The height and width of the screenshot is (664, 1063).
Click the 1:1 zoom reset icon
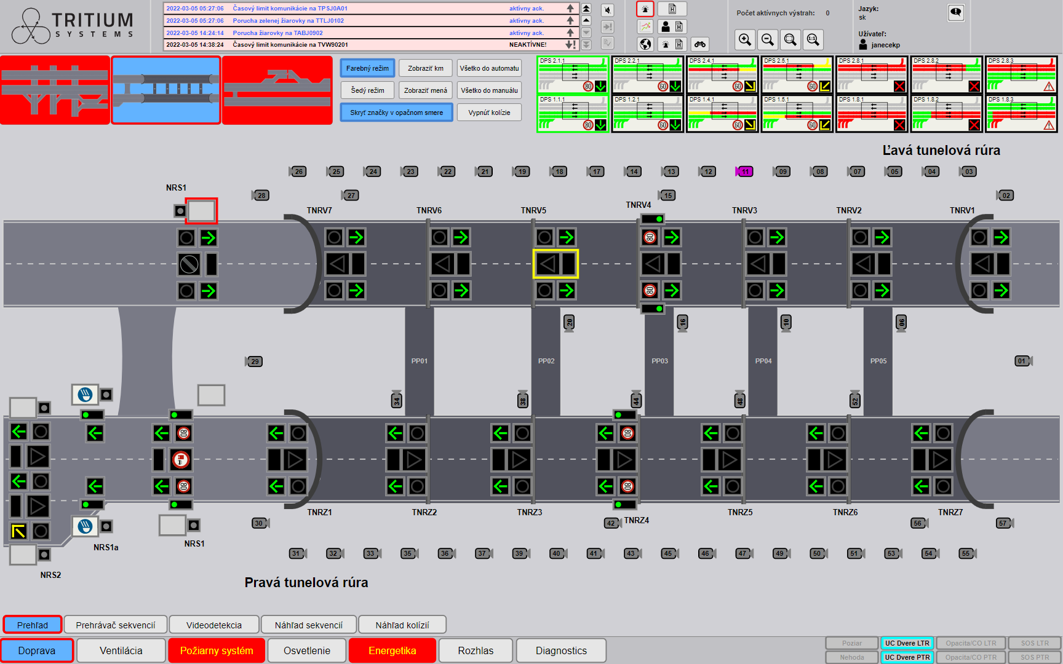813,40
